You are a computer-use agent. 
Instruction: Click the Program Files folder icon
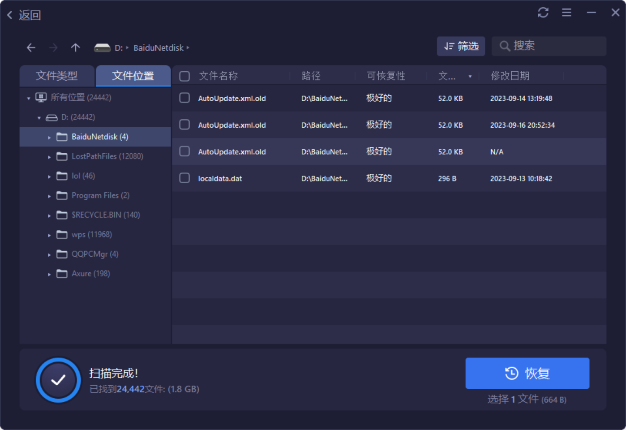62,195
